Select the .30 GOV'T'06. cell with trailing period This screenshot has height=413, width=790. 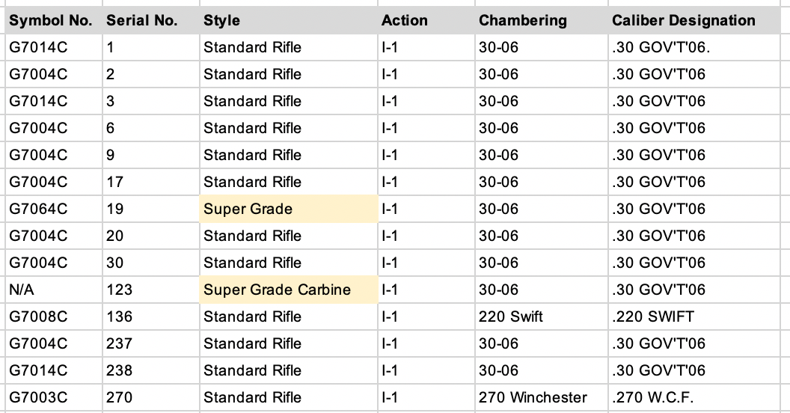click(694, 47)
